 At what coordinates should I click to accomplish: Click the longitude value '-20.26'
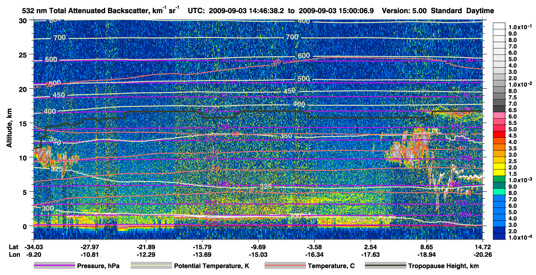point(483,254)
